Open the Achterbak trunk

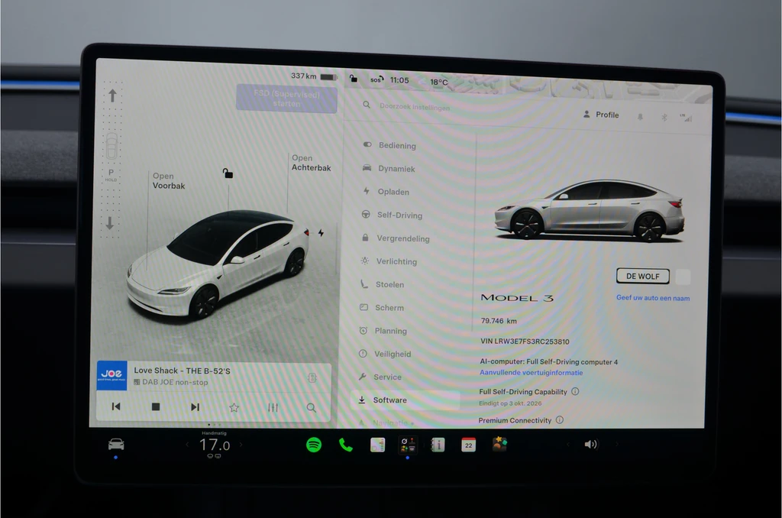(x=312, y=163)
